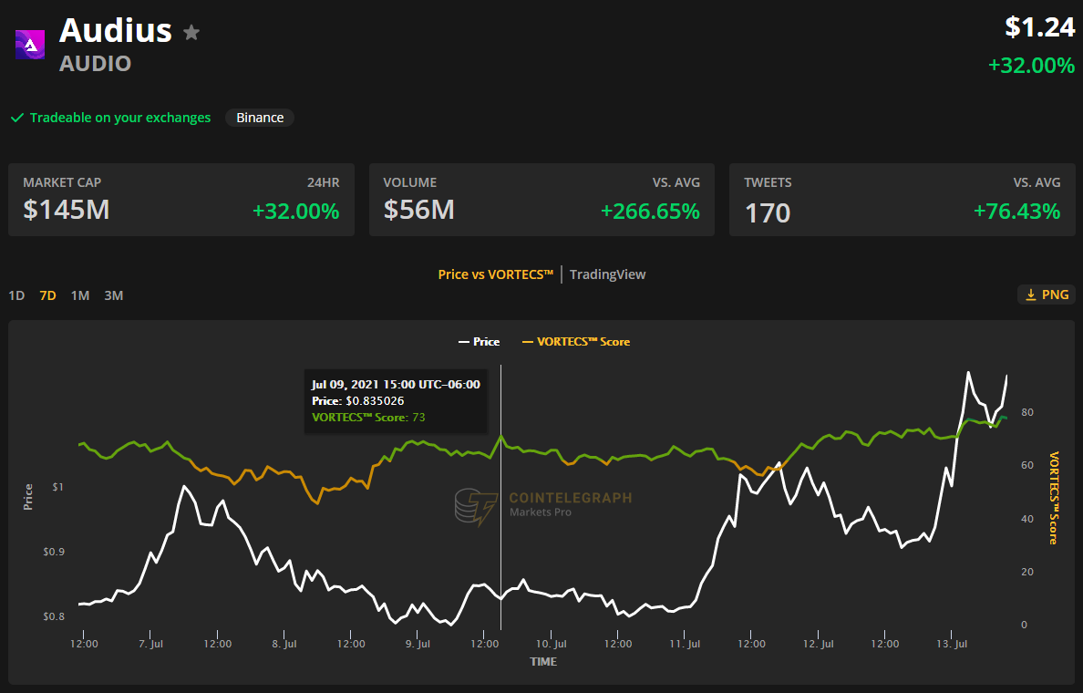The image size is (1083, 693).
Task: Select the 1D time range
Action: (x=16, y=295)
